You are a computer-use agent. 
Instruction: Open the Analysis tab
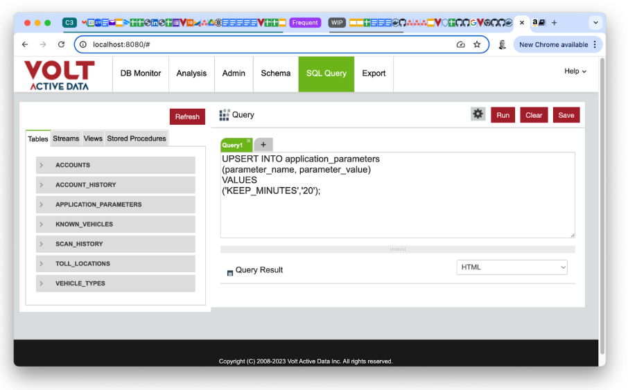[191, 73]
